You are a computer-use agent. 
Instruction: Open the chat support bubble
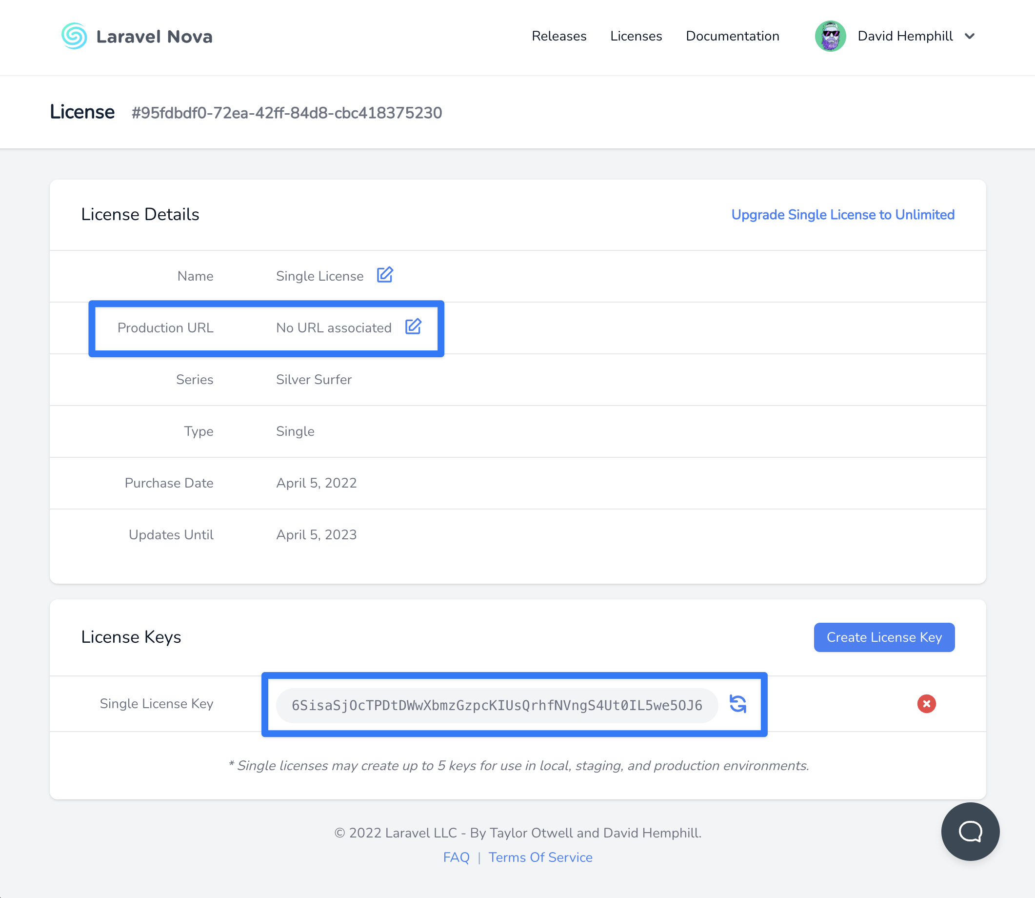point(970,831)
